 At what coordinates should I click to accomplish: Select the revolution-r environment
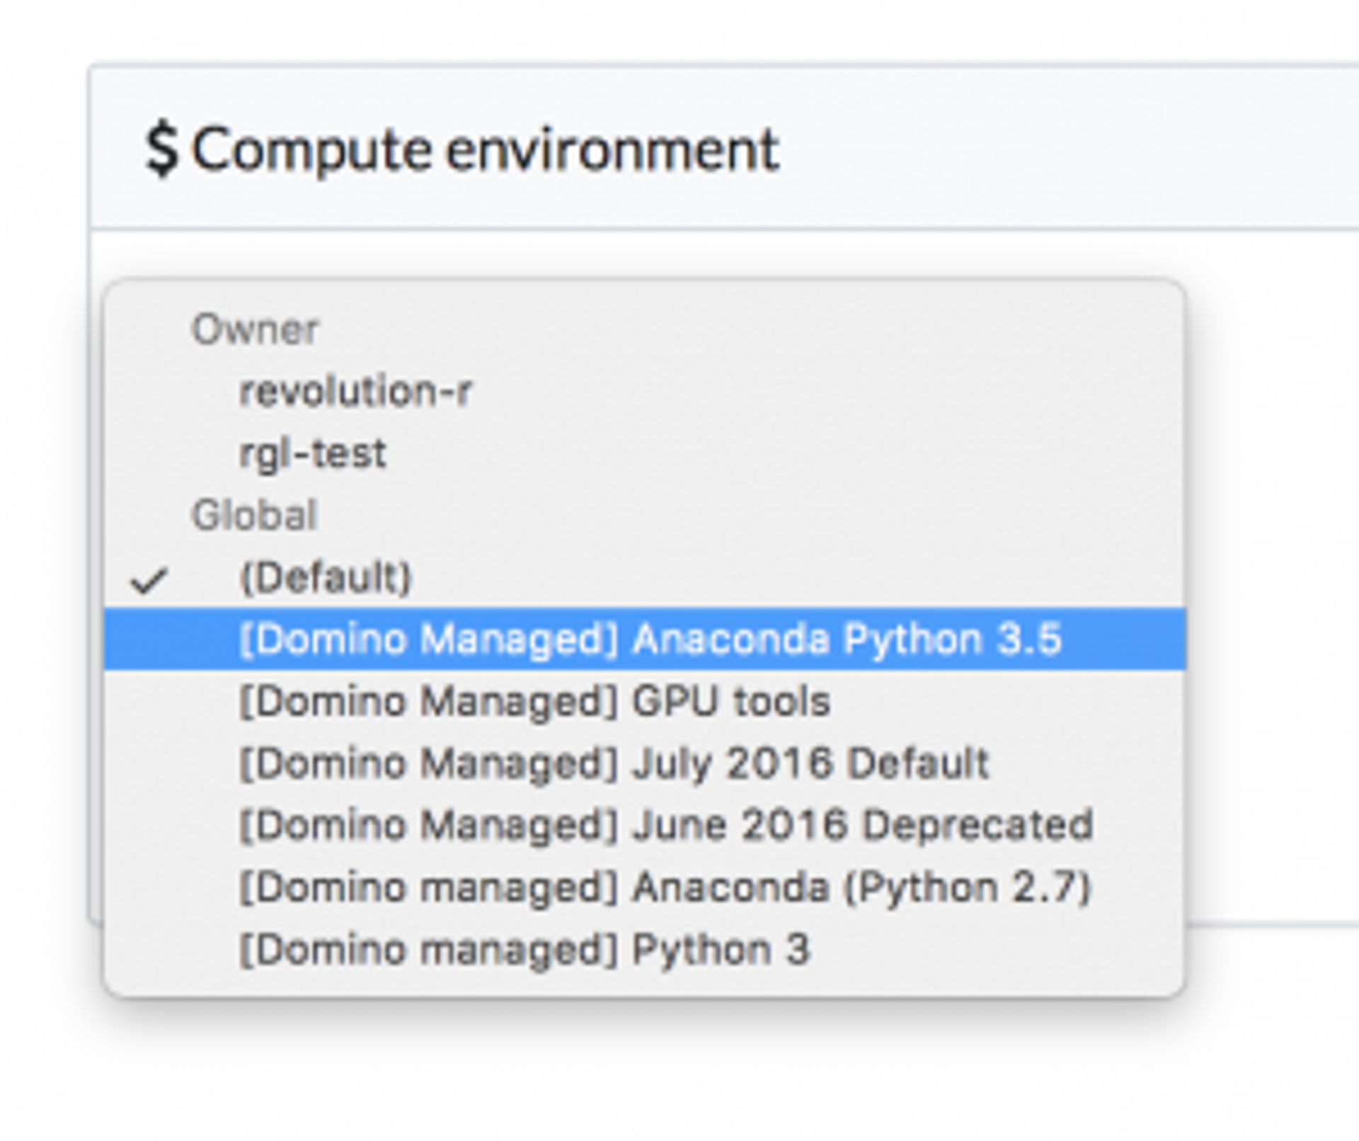pyautogui.click(x=355, y=391)
